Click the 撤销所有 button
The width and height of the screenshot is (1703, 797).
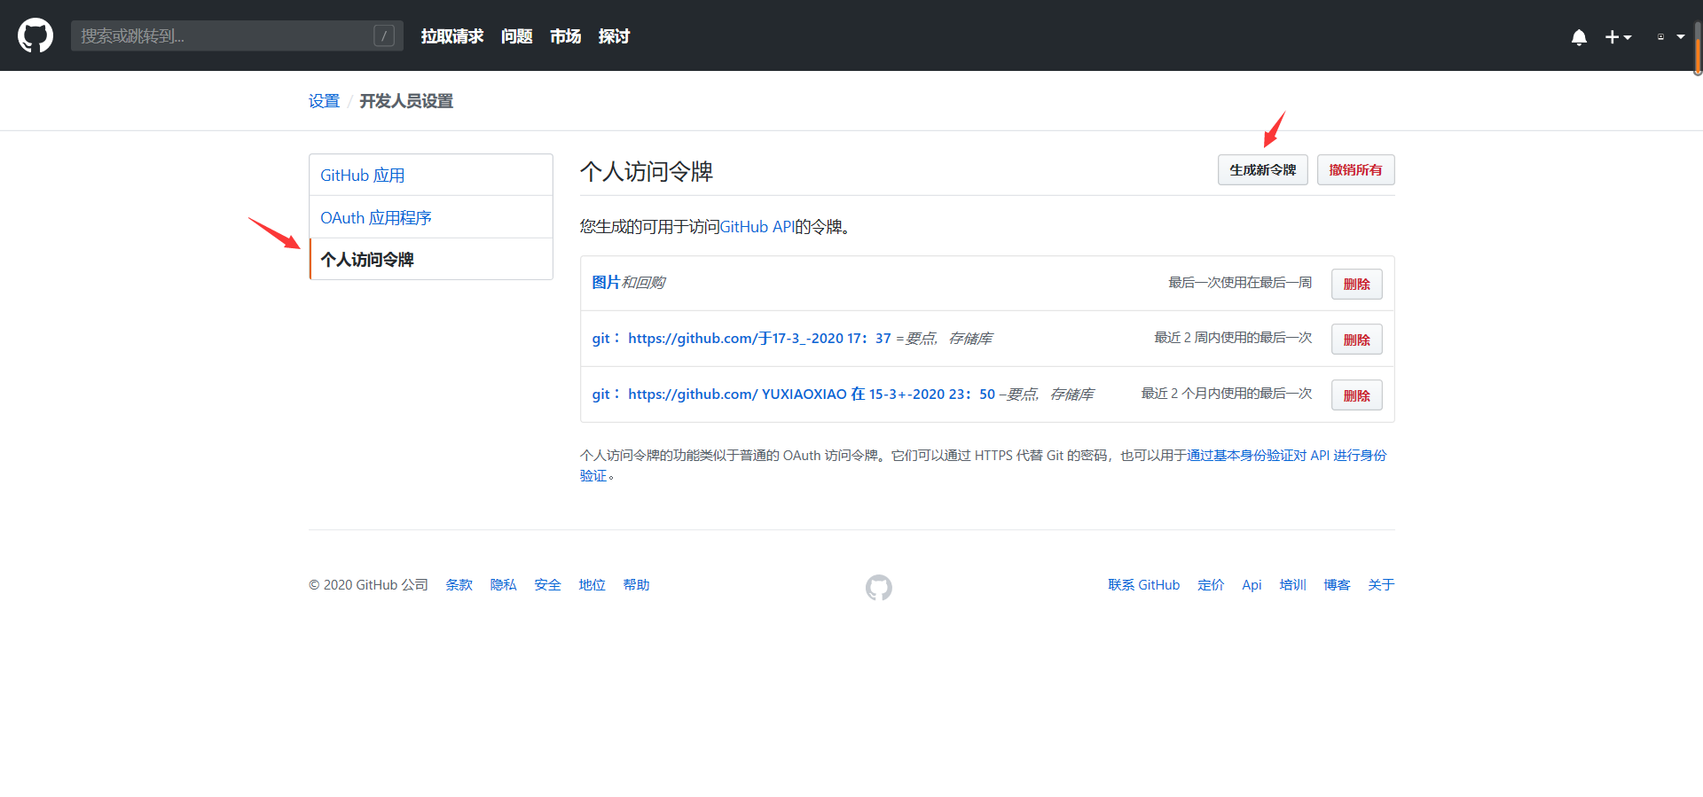click(x=1355, y=169)
